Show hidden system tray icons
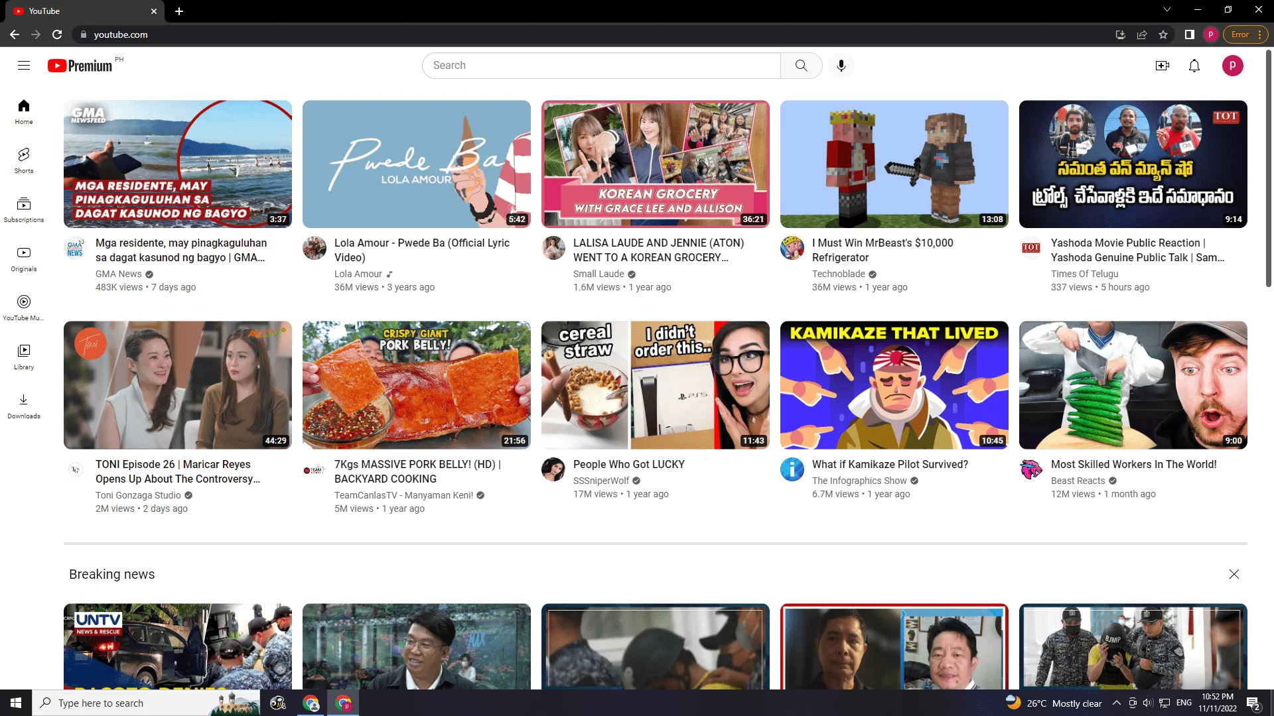This screenshot has height=716, width=1274. click(x=1117, y=703)
